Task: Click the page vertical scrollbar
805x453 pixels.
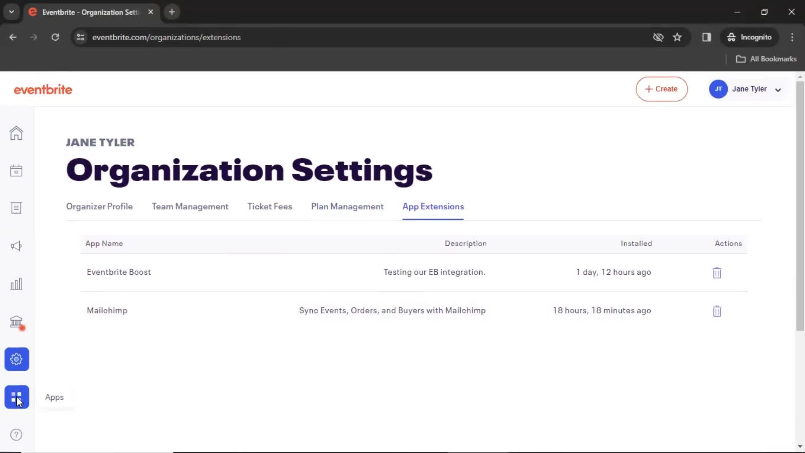Action: click(800, 206)
